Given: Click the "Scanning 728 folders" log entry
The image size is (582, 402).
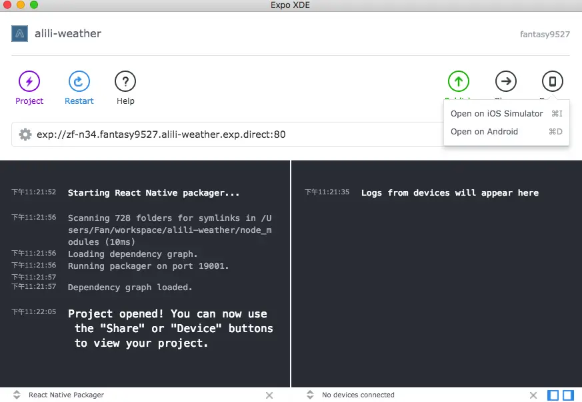Looking at the screenshot, I should pyautogui.click(x=169, y=230).
